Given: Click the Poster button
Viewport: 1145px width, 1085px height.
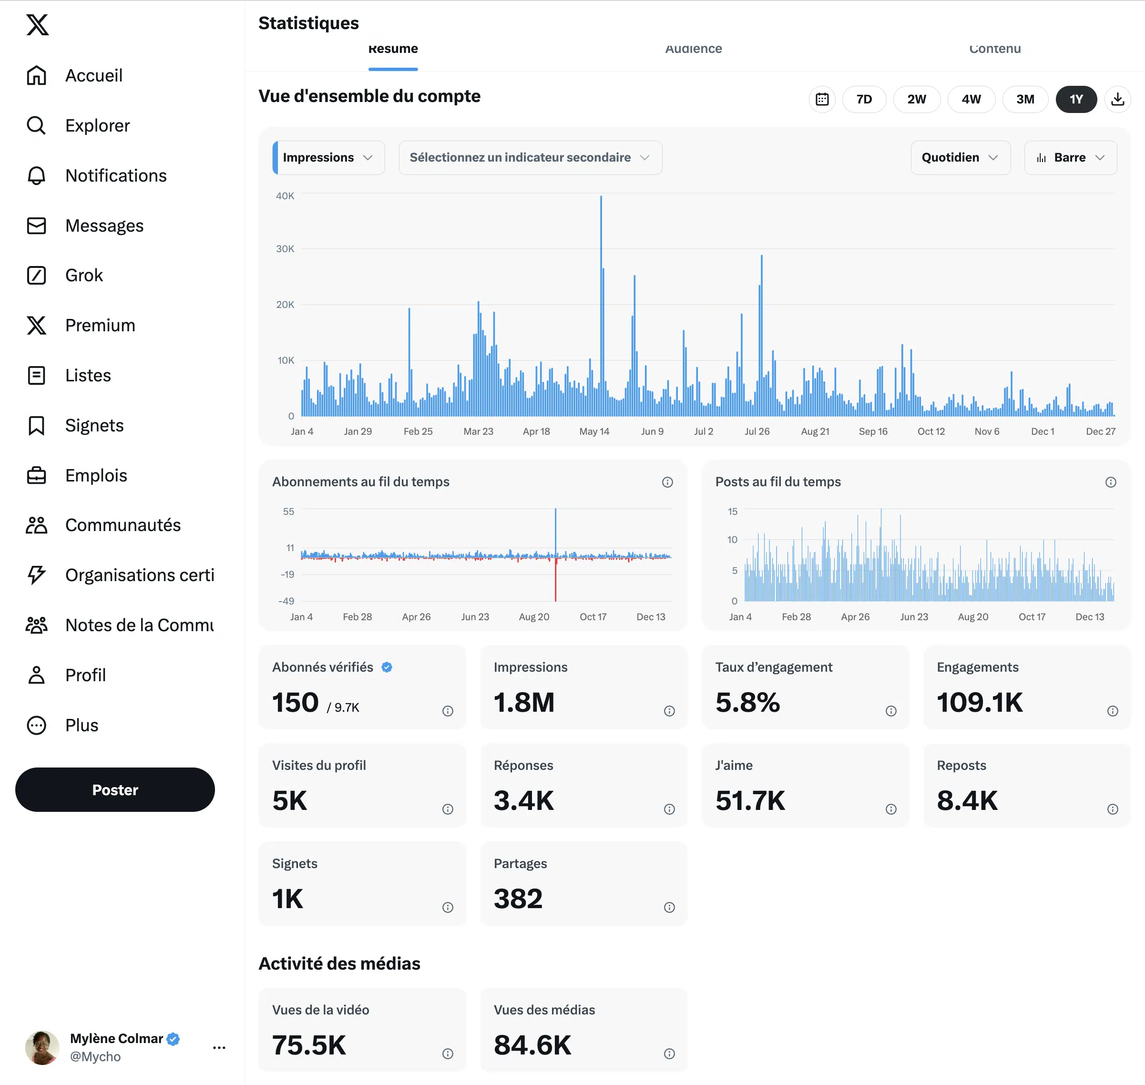Looking at the screenshot, I should 114,790.
